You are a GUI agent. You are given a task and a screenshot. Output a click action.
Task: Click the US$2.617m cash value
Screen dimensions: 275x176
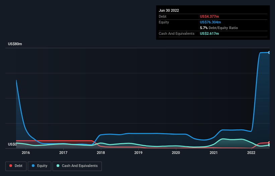[209, 33]
